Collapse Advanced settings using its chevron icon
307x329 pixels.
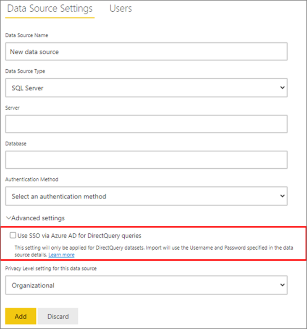8,218
